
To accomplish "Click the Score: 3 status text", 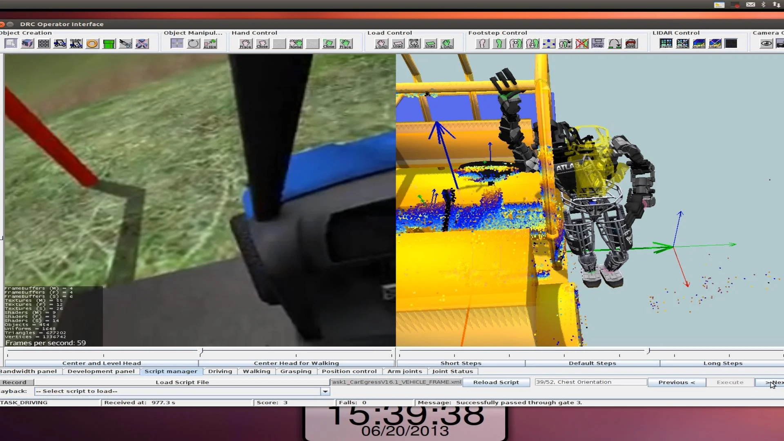I will tap(272, 403).
